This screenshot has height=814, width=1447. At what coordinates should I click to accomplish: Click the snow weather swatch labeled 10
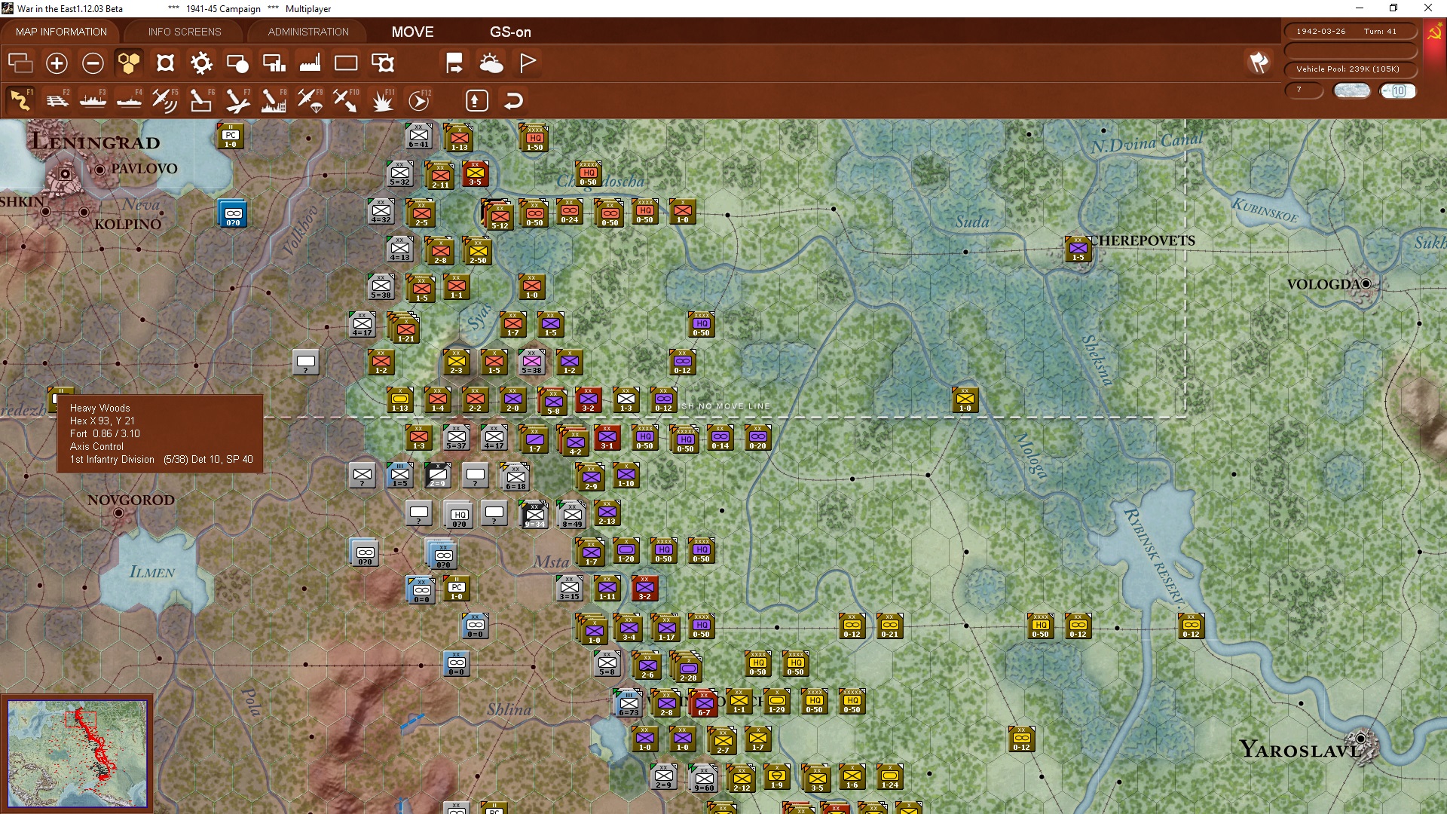(x=1398, y=91)
